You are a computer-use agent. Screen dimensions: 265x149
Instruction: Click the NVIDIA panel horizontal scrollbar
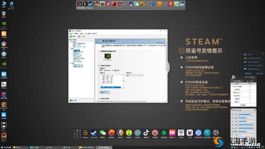pos(122,102)
